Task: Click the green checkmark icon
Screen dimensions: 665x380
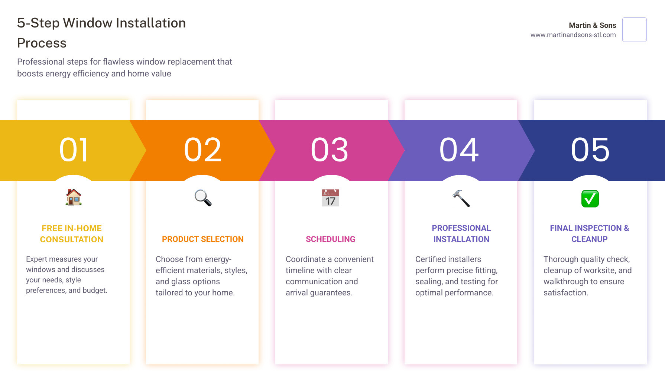Action: (x=590, y=199)
